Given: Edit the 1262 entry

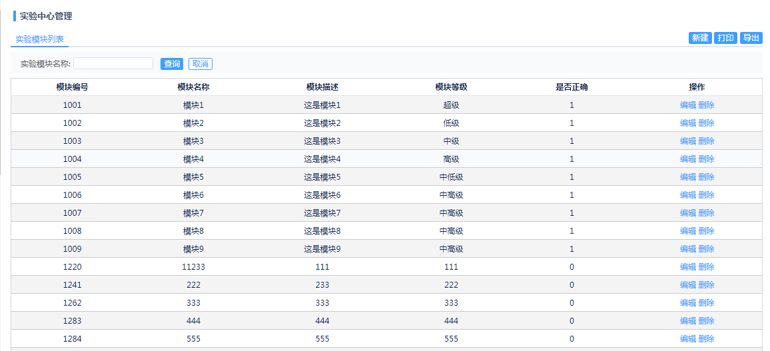Looking at the screenshot, I should [687, 303].
